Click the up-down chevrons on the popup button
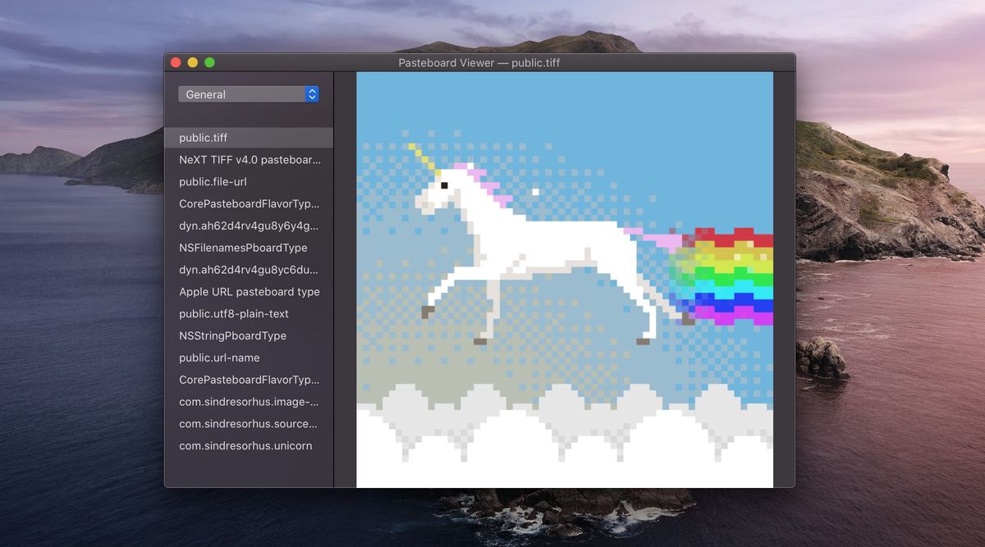The height and width of the screenshot is (547, 985). point(311,93)
